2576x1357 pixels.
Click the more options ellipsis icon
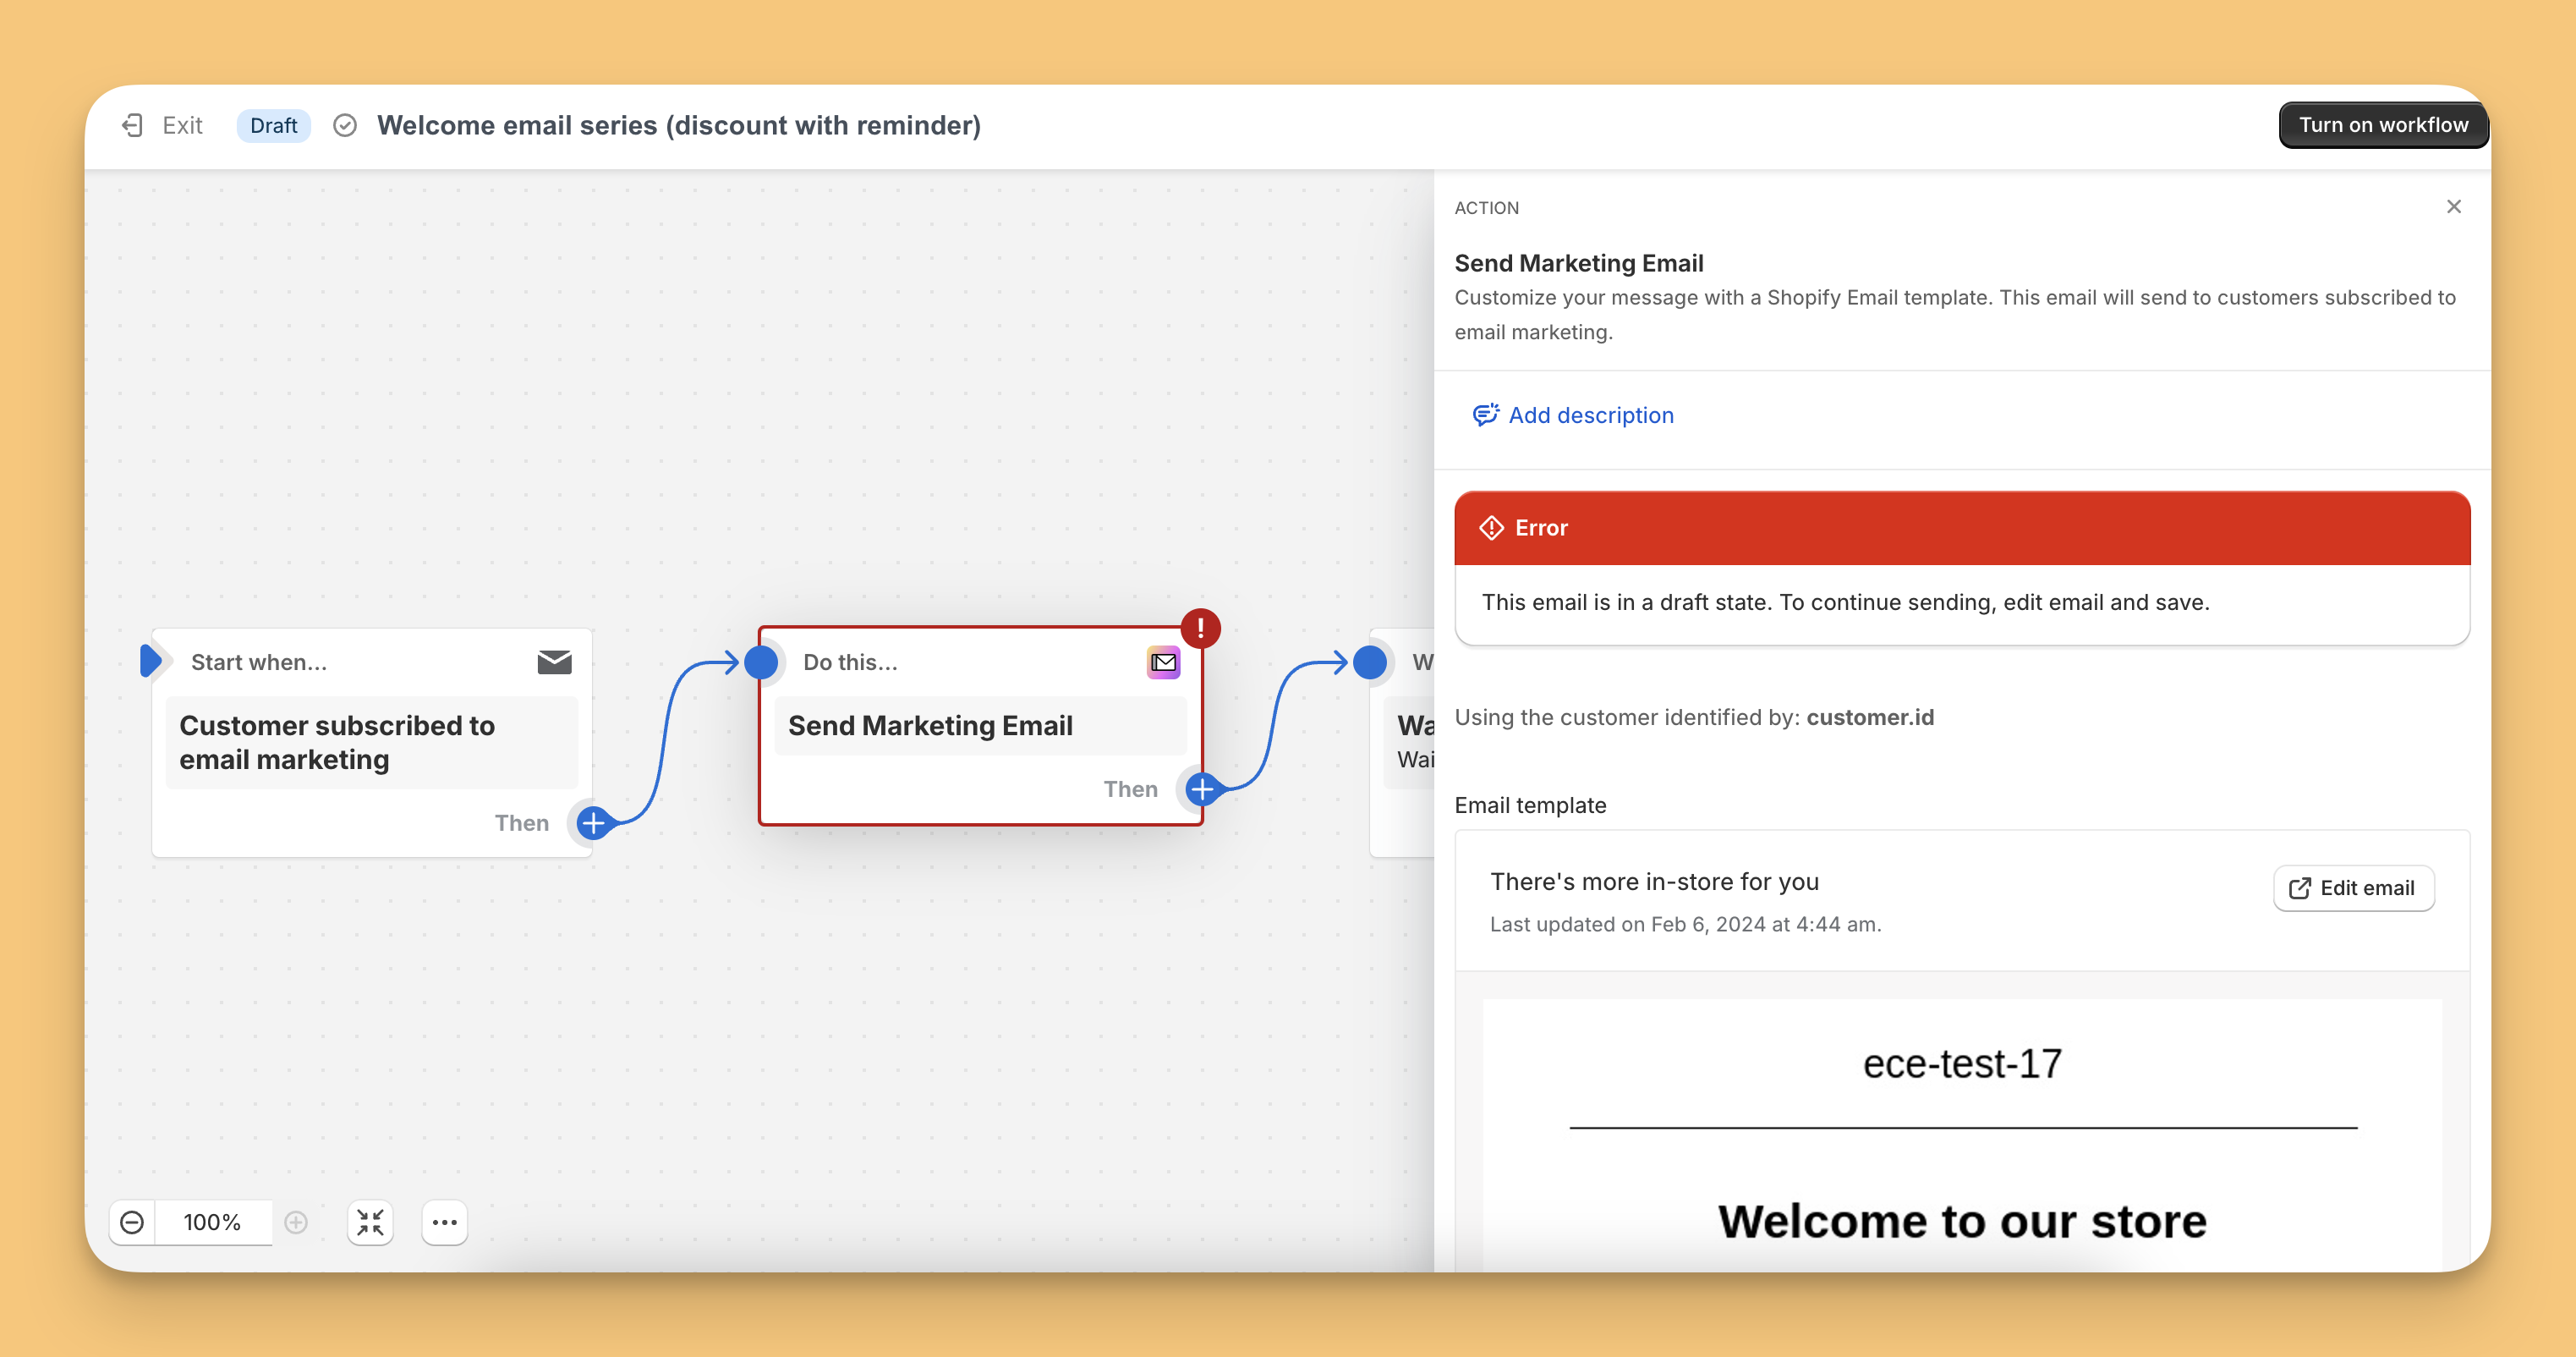point(447,1222)
